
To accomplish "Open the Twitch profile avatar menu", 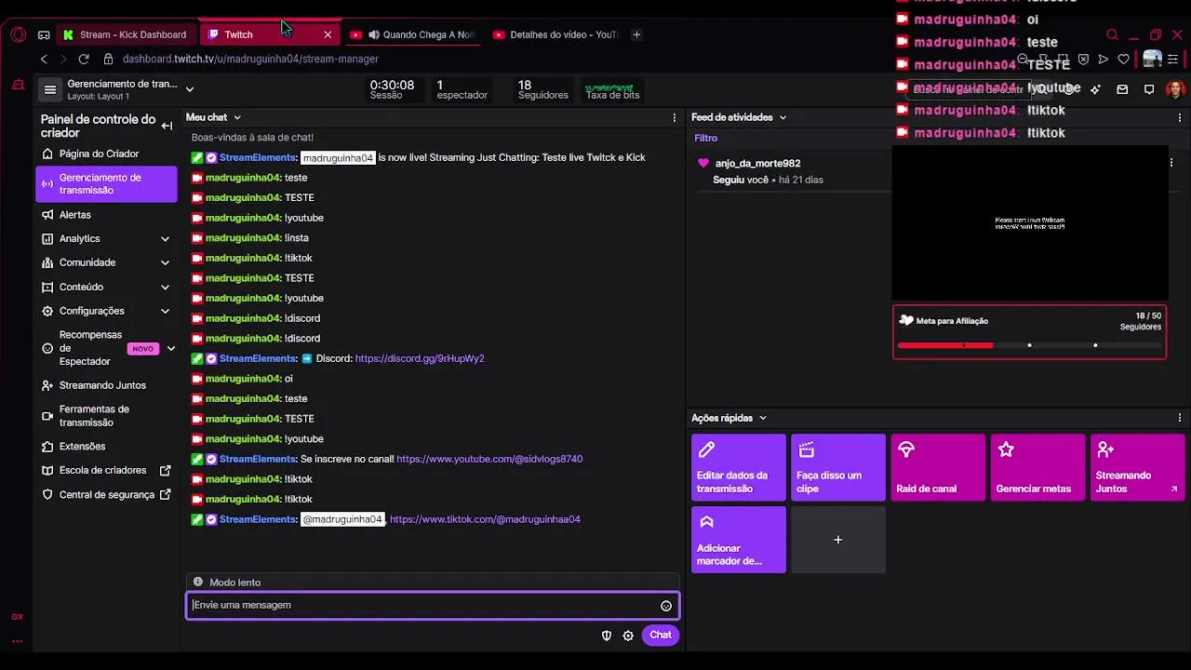I will [1175, 89].
